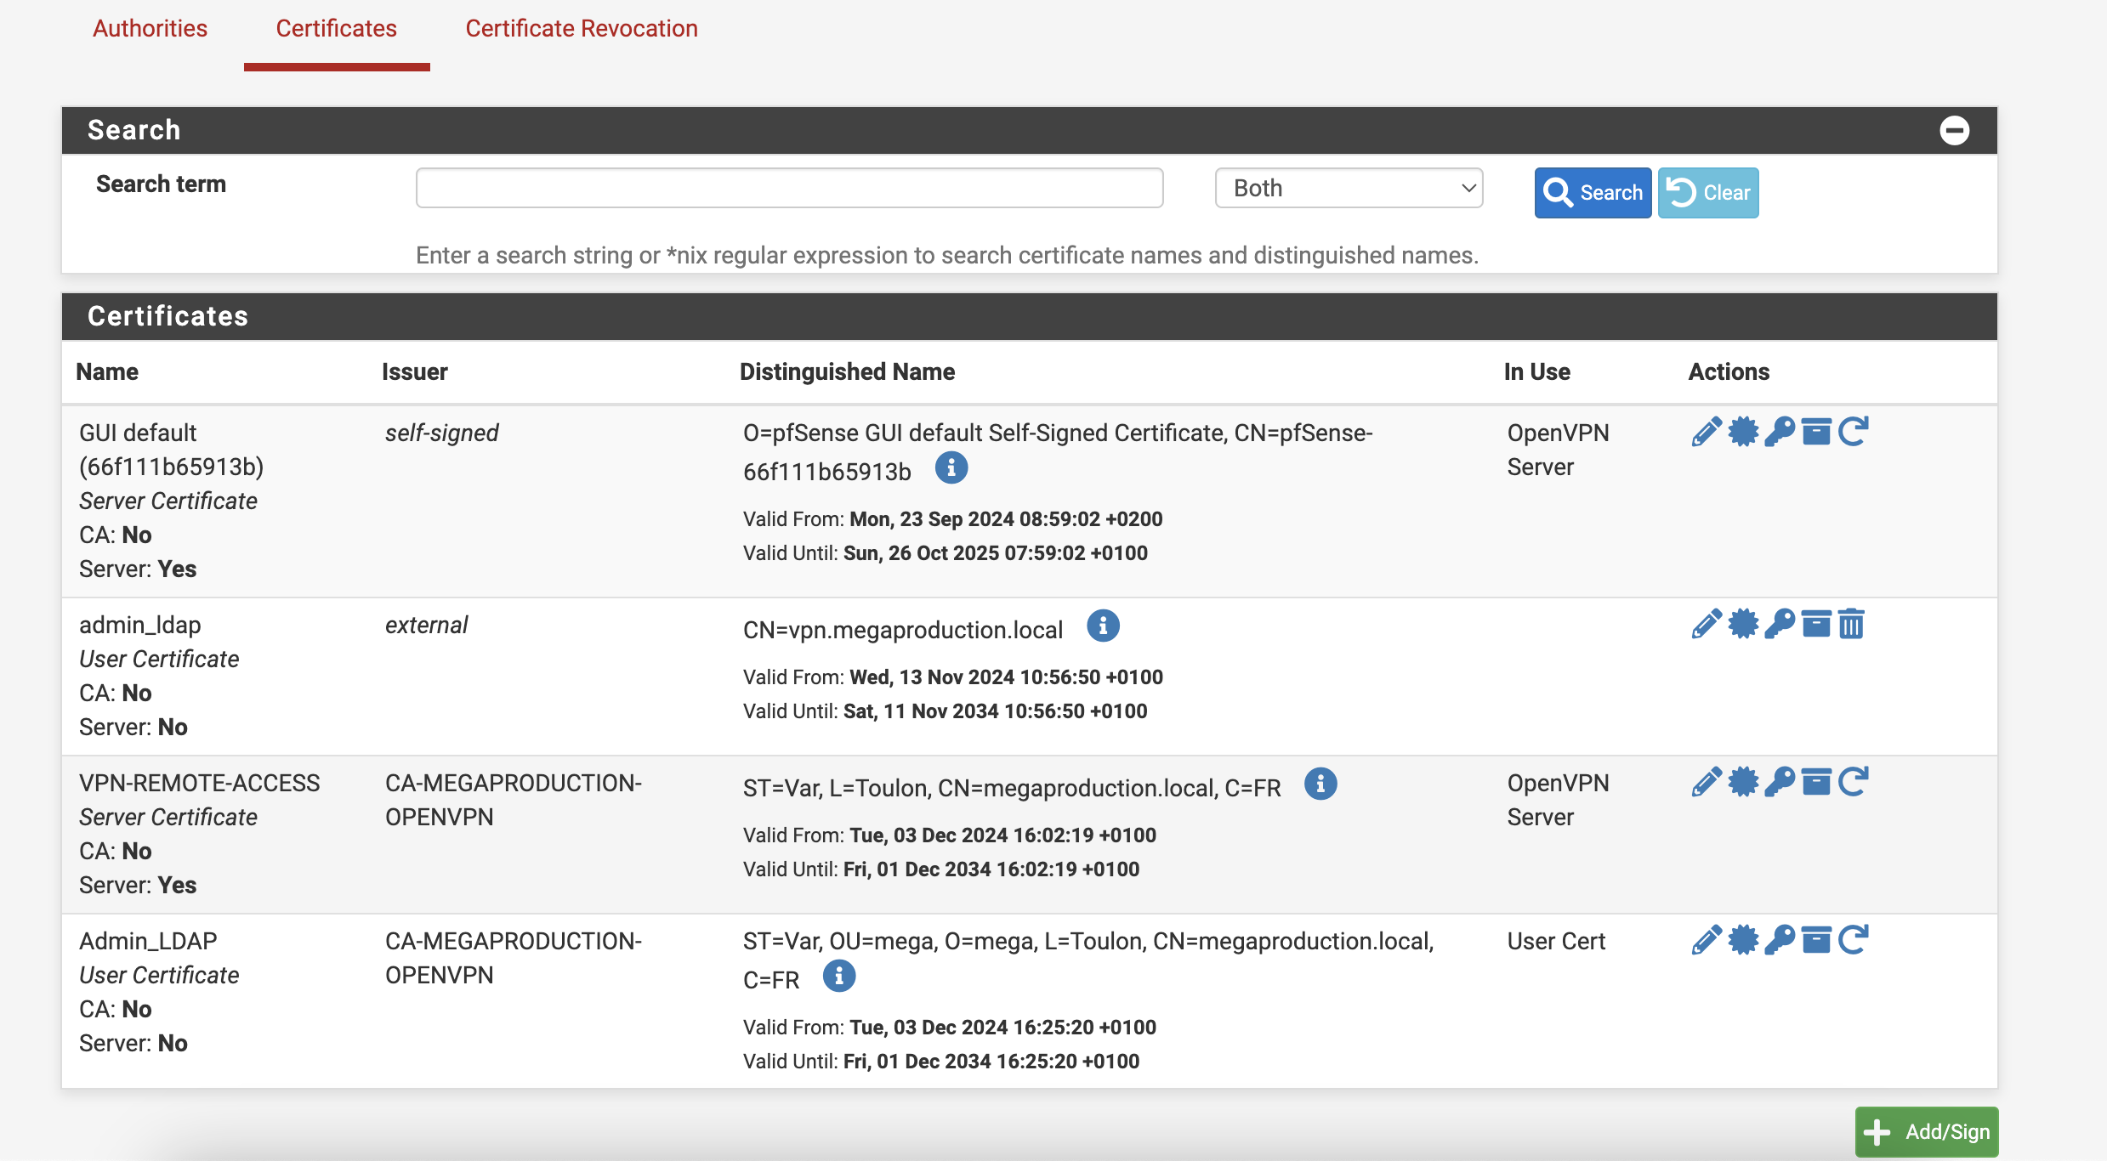Edit the GUI default certificate (pencil icon)
Viewport: 2107px width, 1161px height.
(x=1706, y=432)
